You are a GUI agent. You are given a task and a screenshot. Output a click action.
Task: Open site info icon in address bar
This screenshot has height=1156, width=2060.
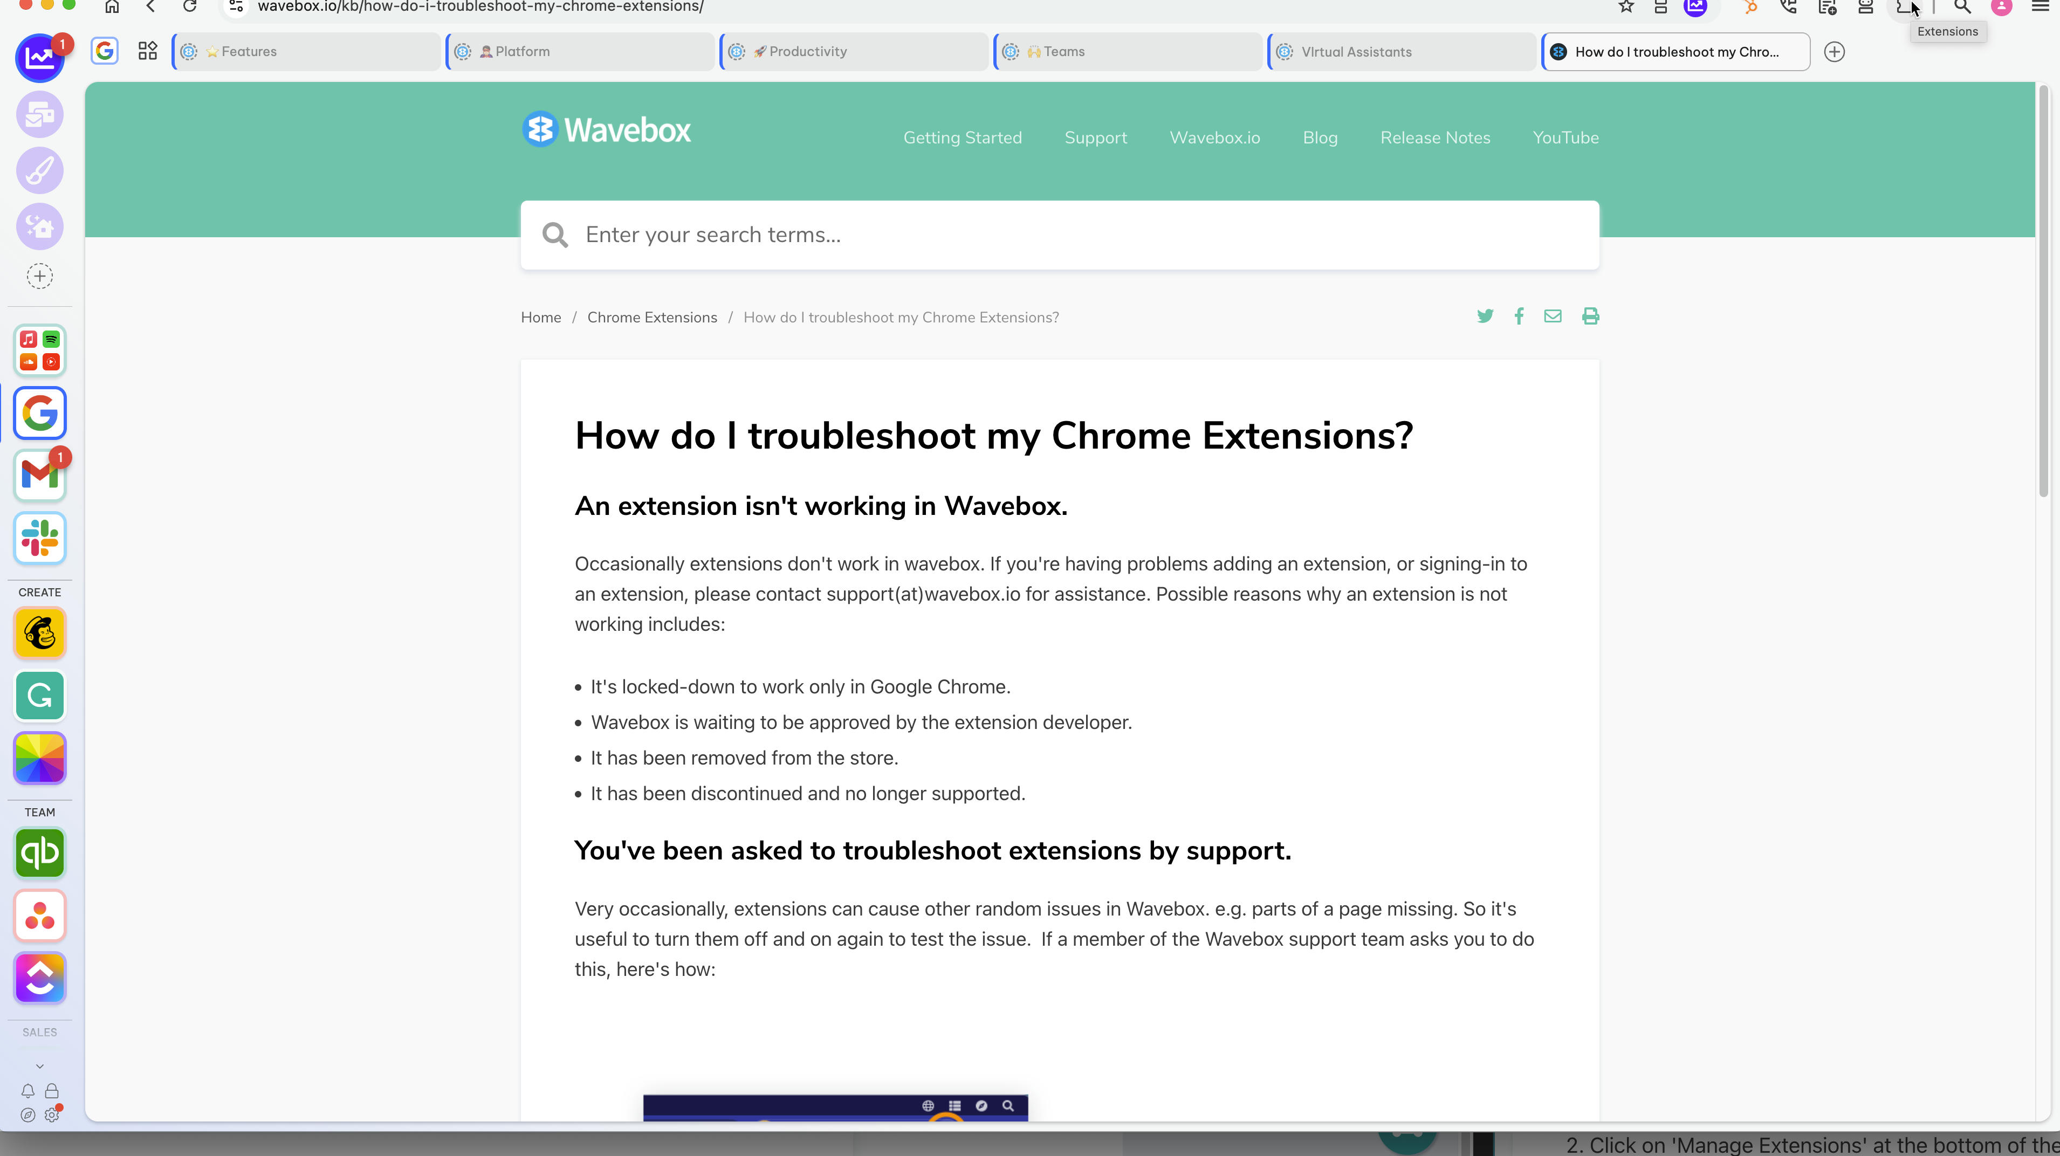(236, 6)
